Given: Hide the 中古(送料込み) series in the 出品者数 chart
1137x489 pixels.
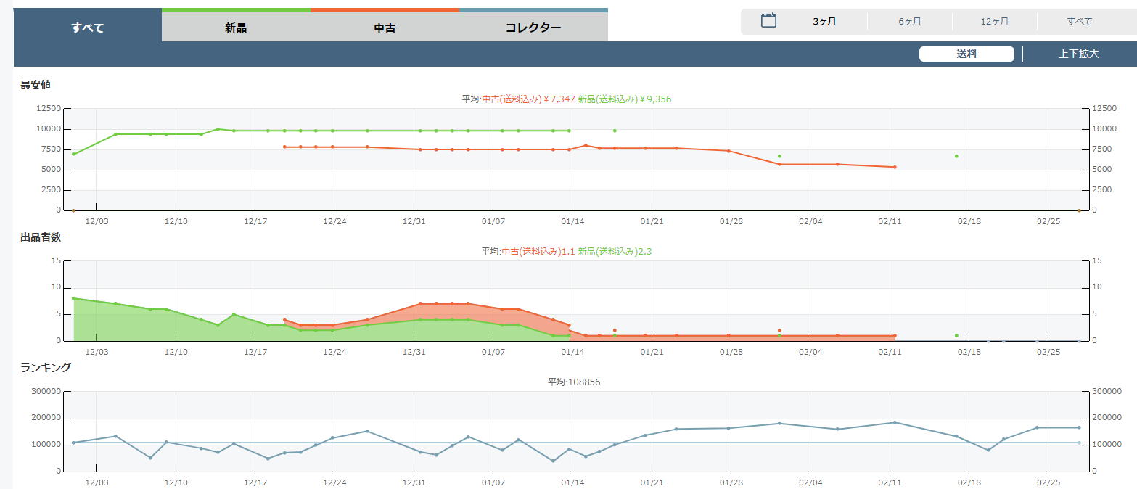Looking at the screenshot, I should point(538,252).
